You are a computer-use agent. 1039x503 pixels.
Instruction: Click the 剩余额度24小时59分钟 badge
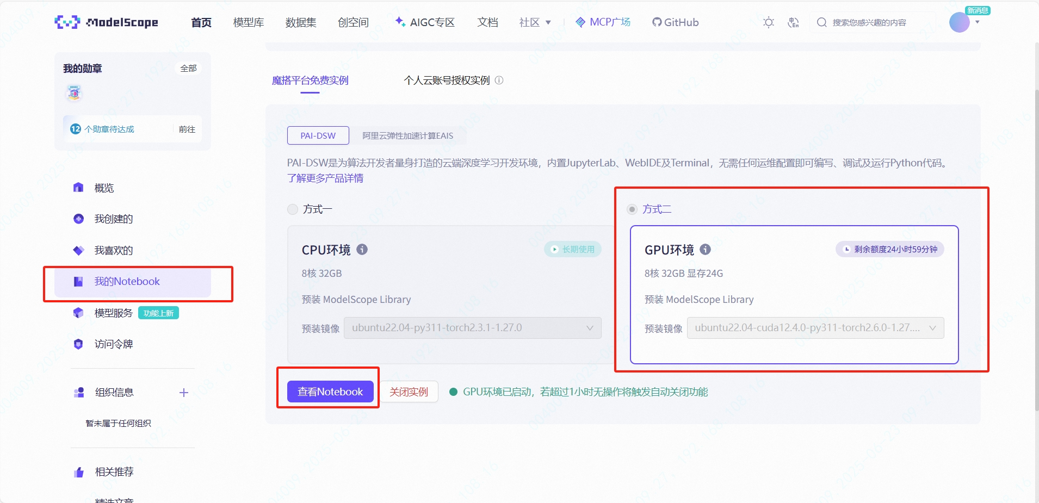click(x=890, y=250)
